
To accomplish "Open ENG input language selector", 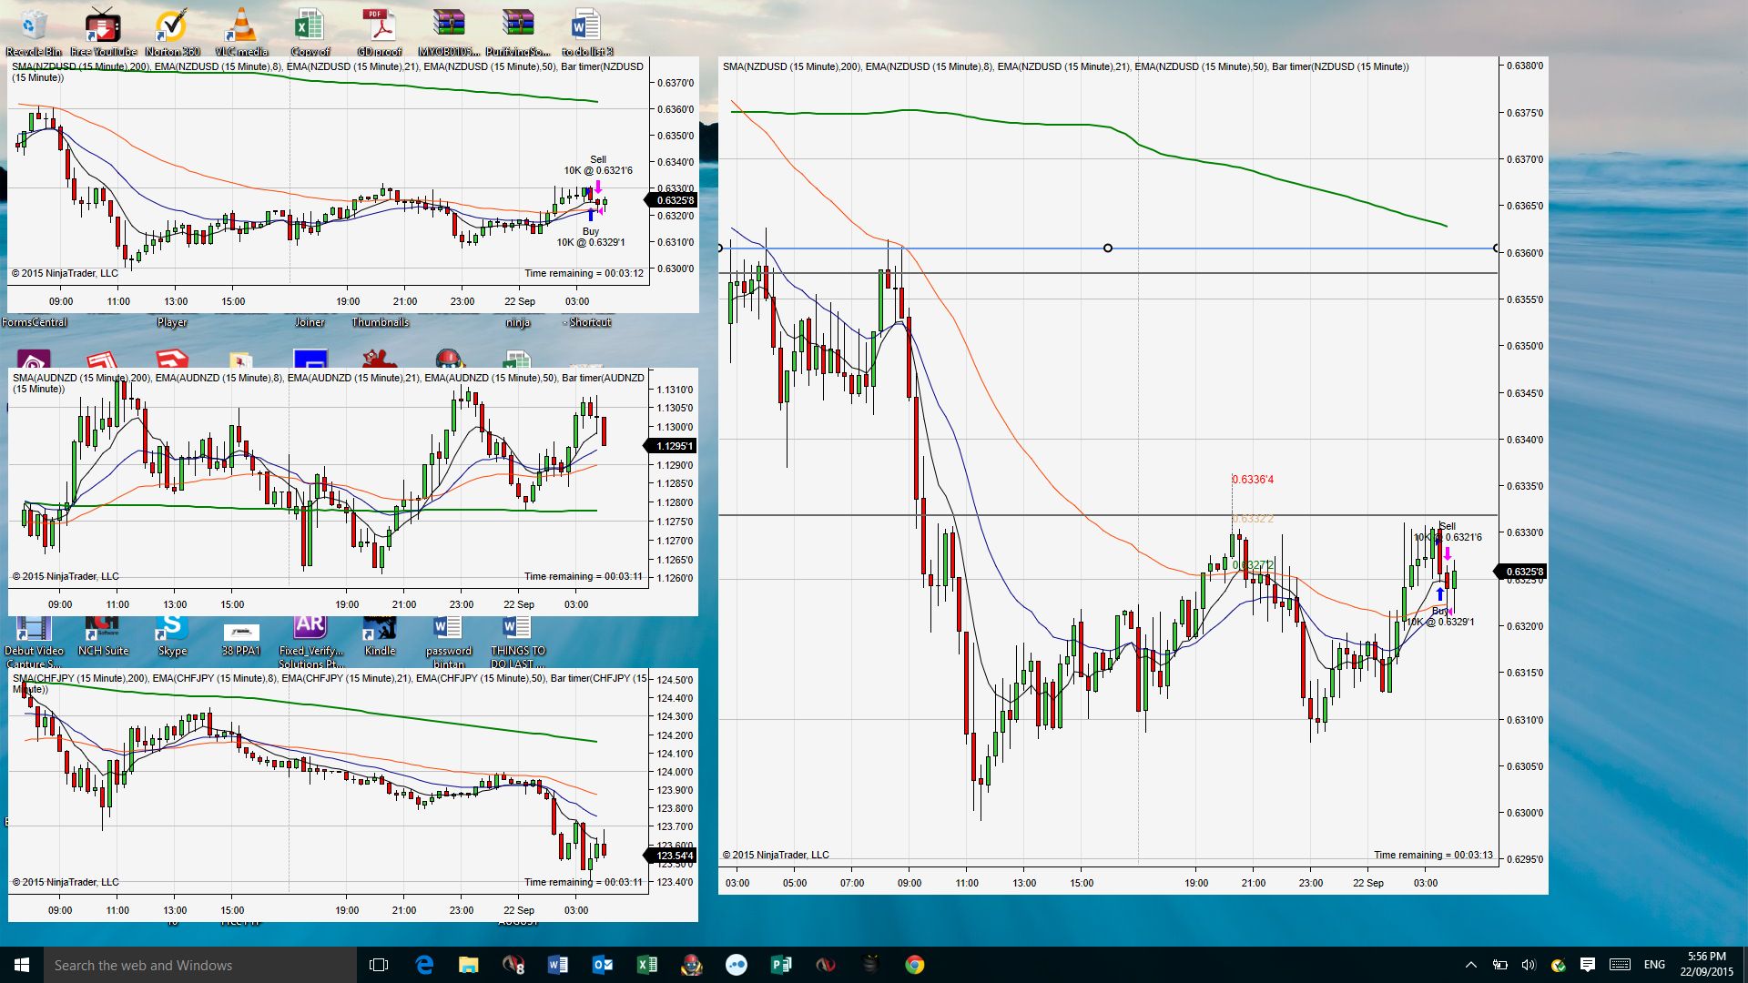I will 1654,965.
